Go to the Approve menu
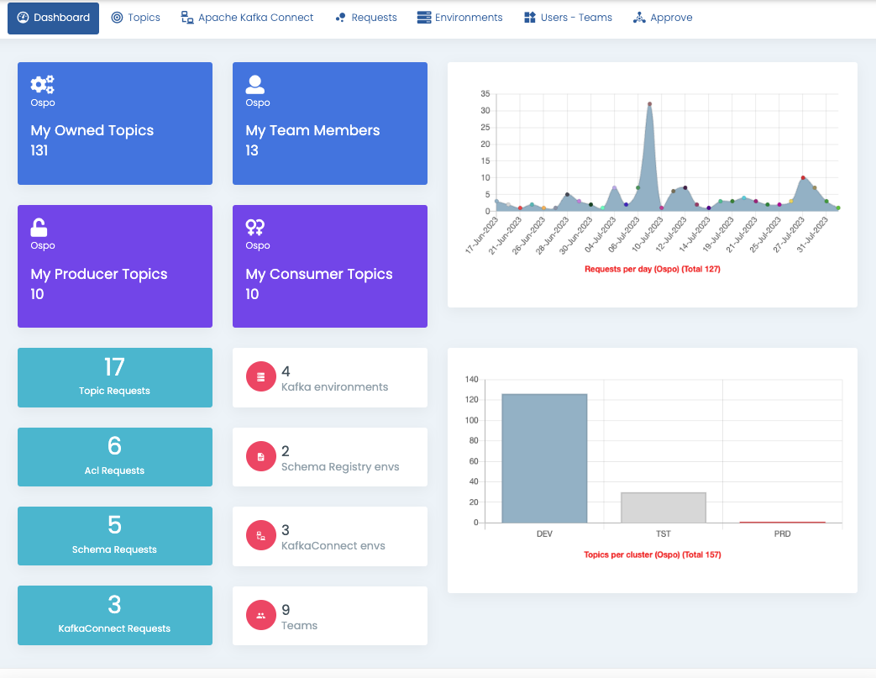876x678 pixels. click(x=663, y=18)
